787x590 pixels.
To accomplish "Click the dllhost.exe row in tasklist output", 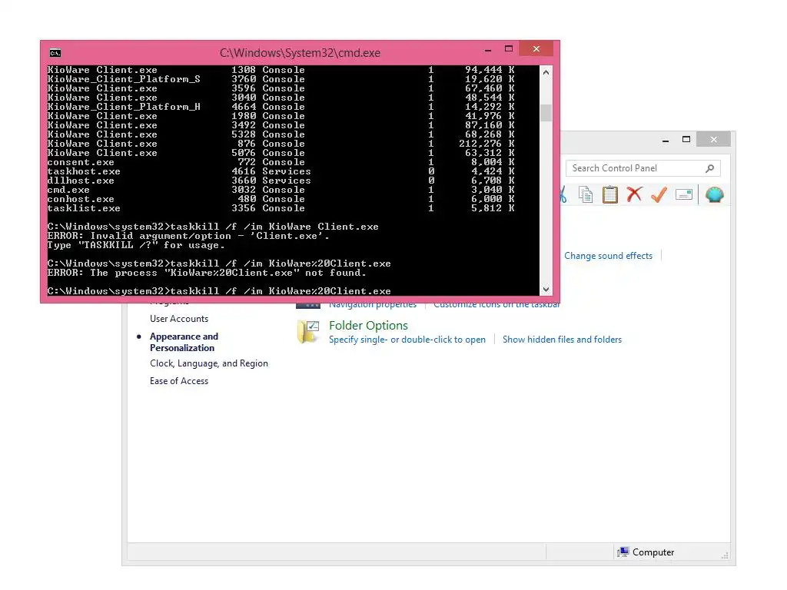I will click(x=281, y=181).
